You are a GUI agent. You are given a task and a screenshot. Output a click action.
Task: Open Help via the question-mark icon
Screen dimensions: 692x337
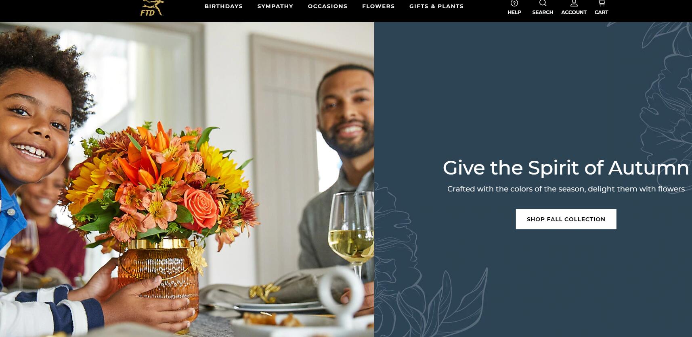514,3
